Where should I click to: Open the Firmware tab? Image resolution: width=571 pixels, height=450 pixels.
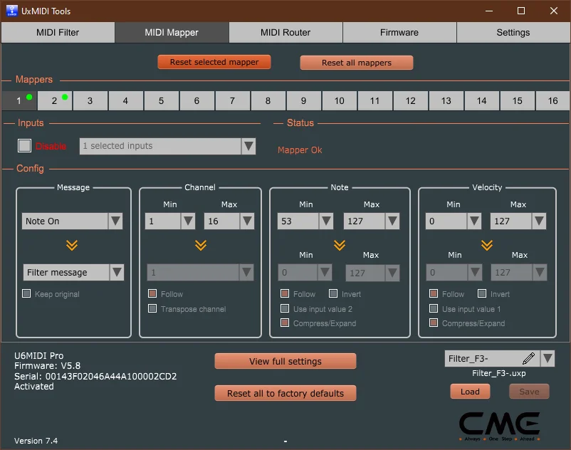pos(399,32)
